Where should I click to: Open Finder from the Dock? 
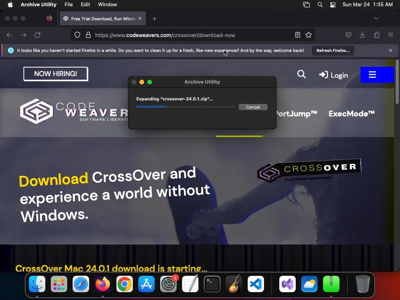tap(37, 284)
